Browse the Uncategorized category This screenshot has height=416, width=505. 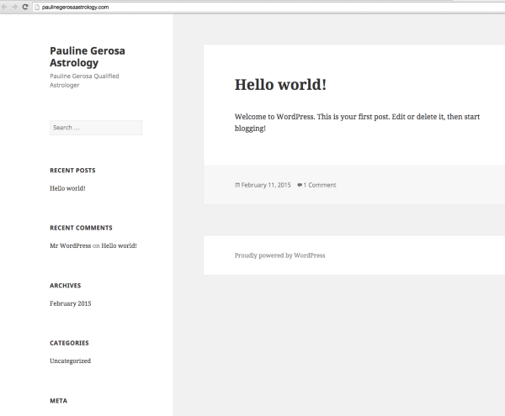pyautogui.click(x=70, y=361)
